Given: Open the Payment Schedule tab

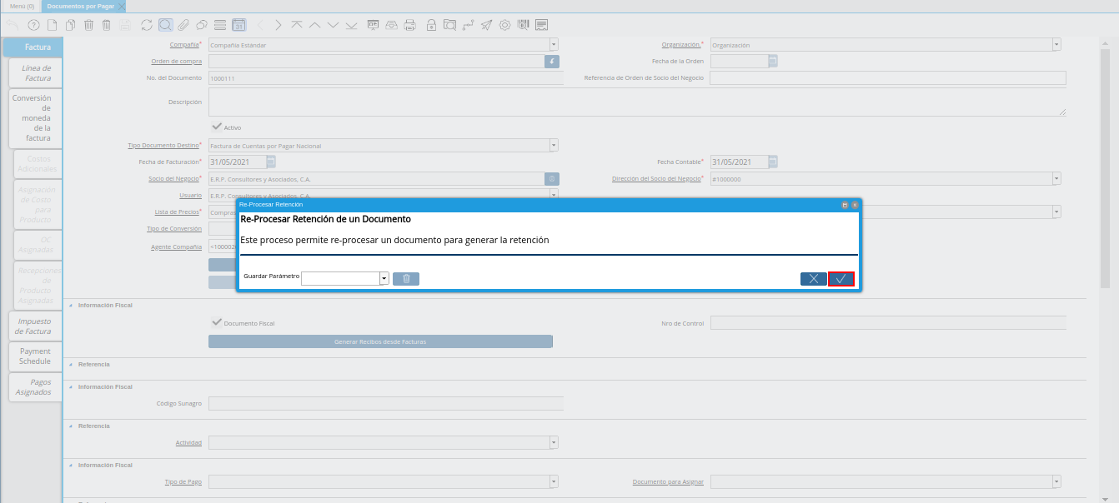Looking at the screenshot, I should pyautogui.click(x=36, y=356).
